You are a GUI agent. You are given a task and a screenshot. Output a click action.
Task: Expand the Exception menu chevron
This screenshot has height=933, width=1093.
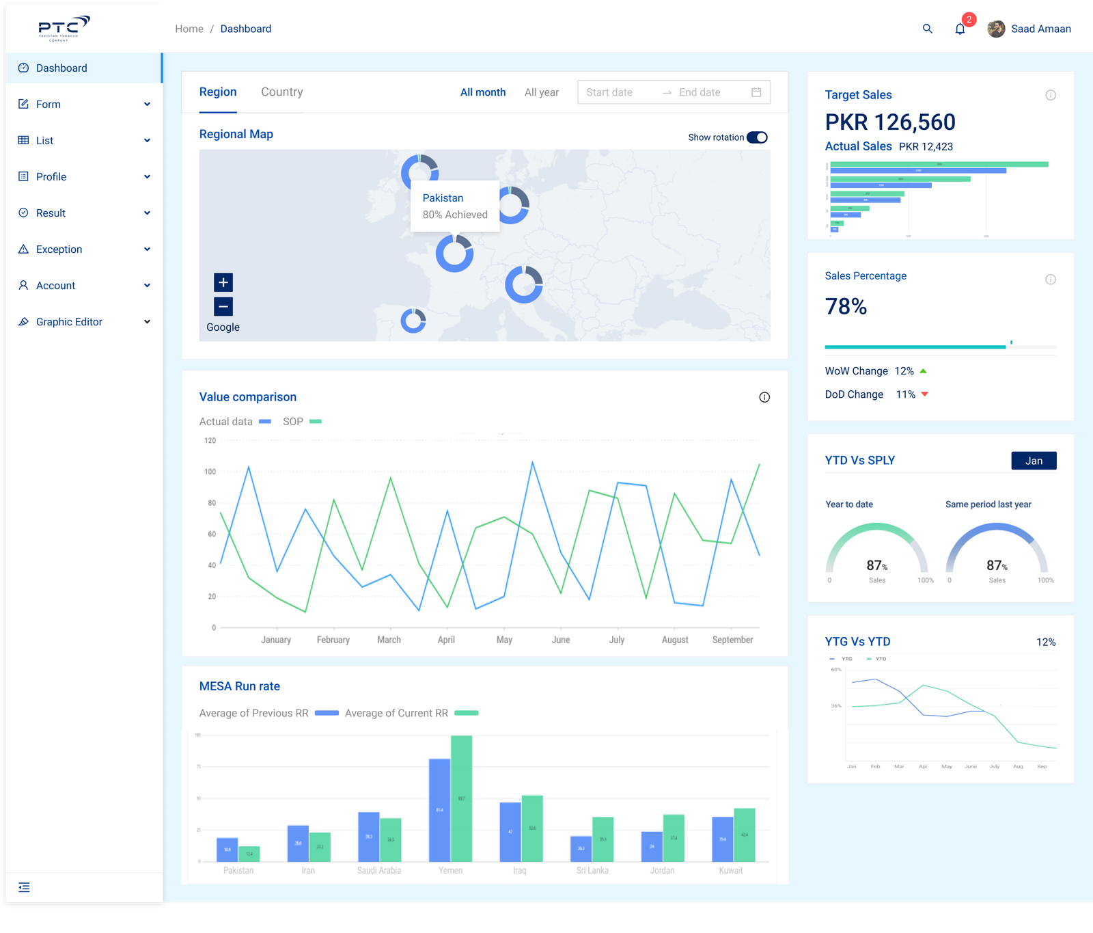pos(147,249)
